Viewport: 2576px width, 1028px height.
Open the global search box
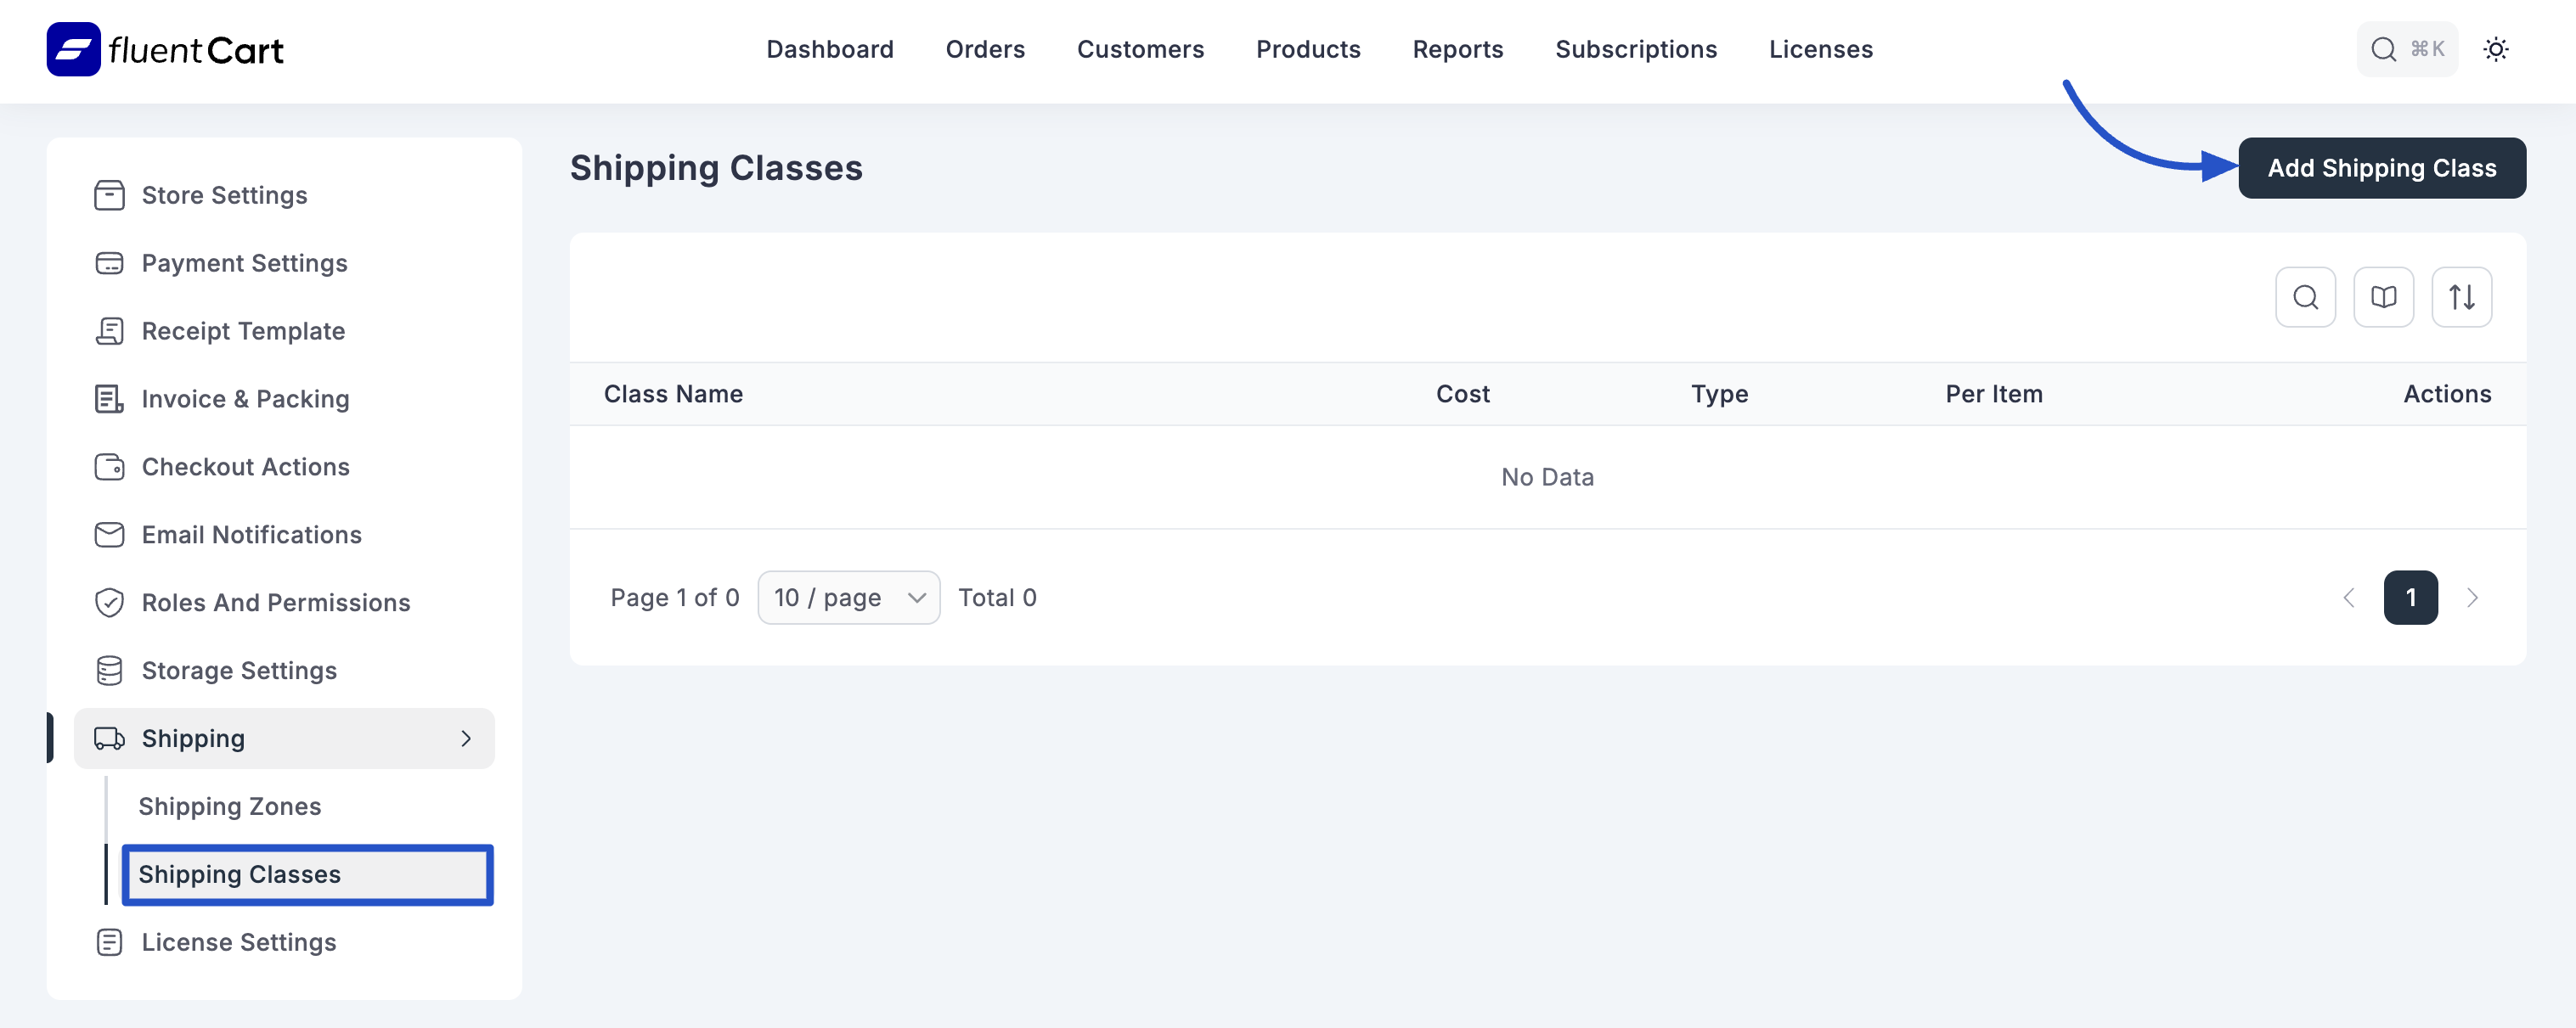2406,49
